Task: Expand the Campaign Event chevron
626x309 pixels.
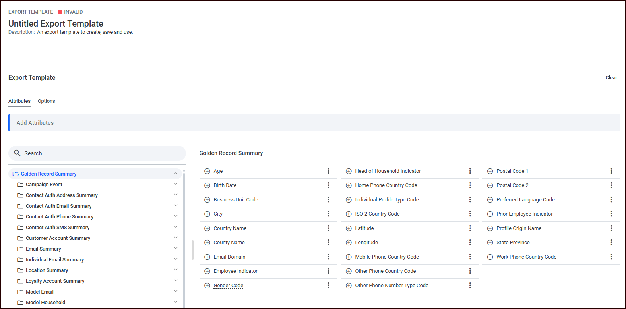Action: point(176,184)
